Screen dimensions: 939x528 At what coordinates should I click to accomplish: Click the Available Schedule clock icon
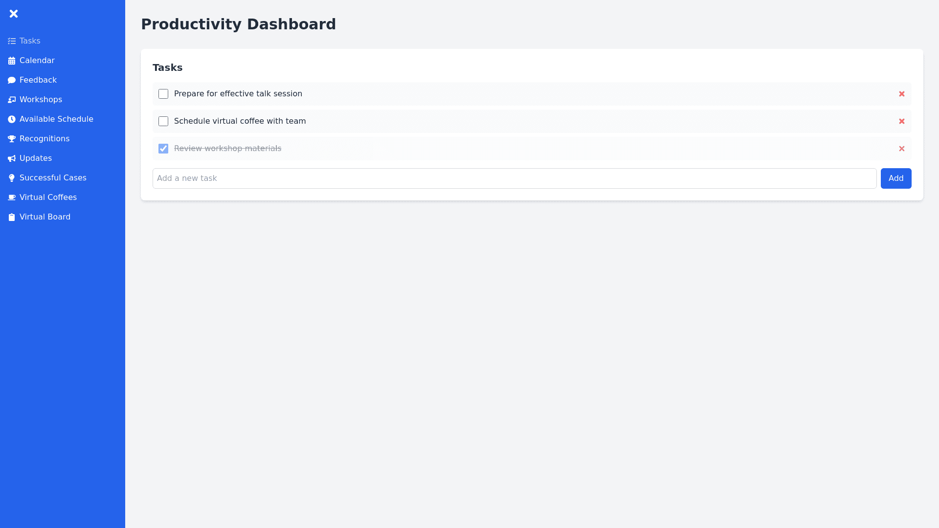(12, 119)
